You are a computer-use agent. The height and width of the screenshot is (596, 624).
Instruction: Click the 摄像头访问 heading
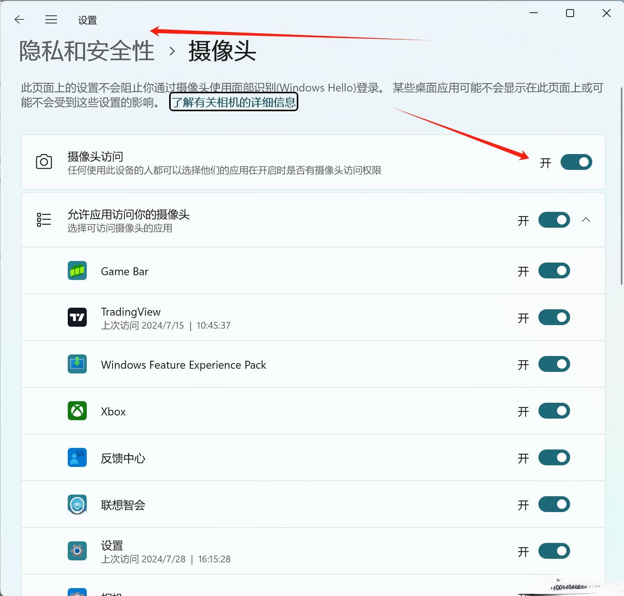tap(95, 156)
